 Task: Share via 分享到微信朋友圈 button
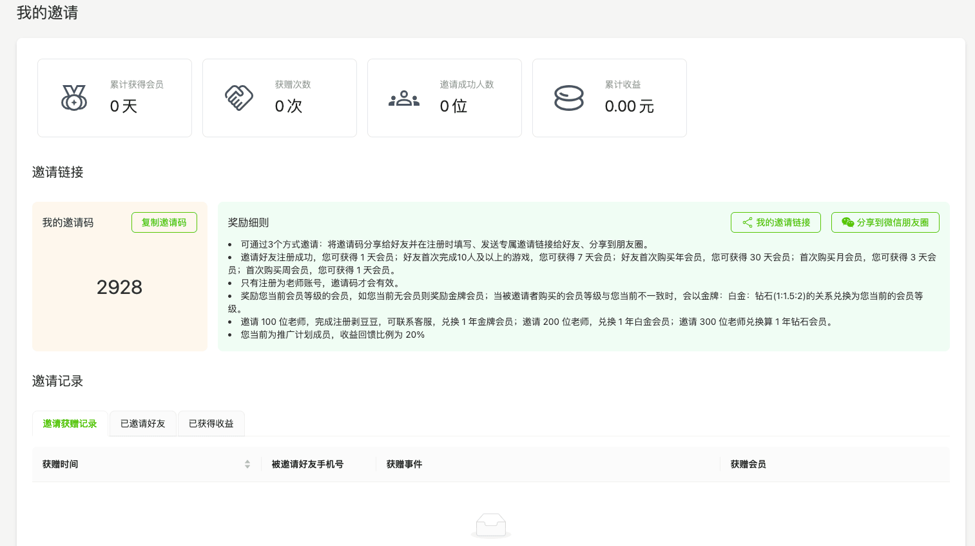coord(885,222)
